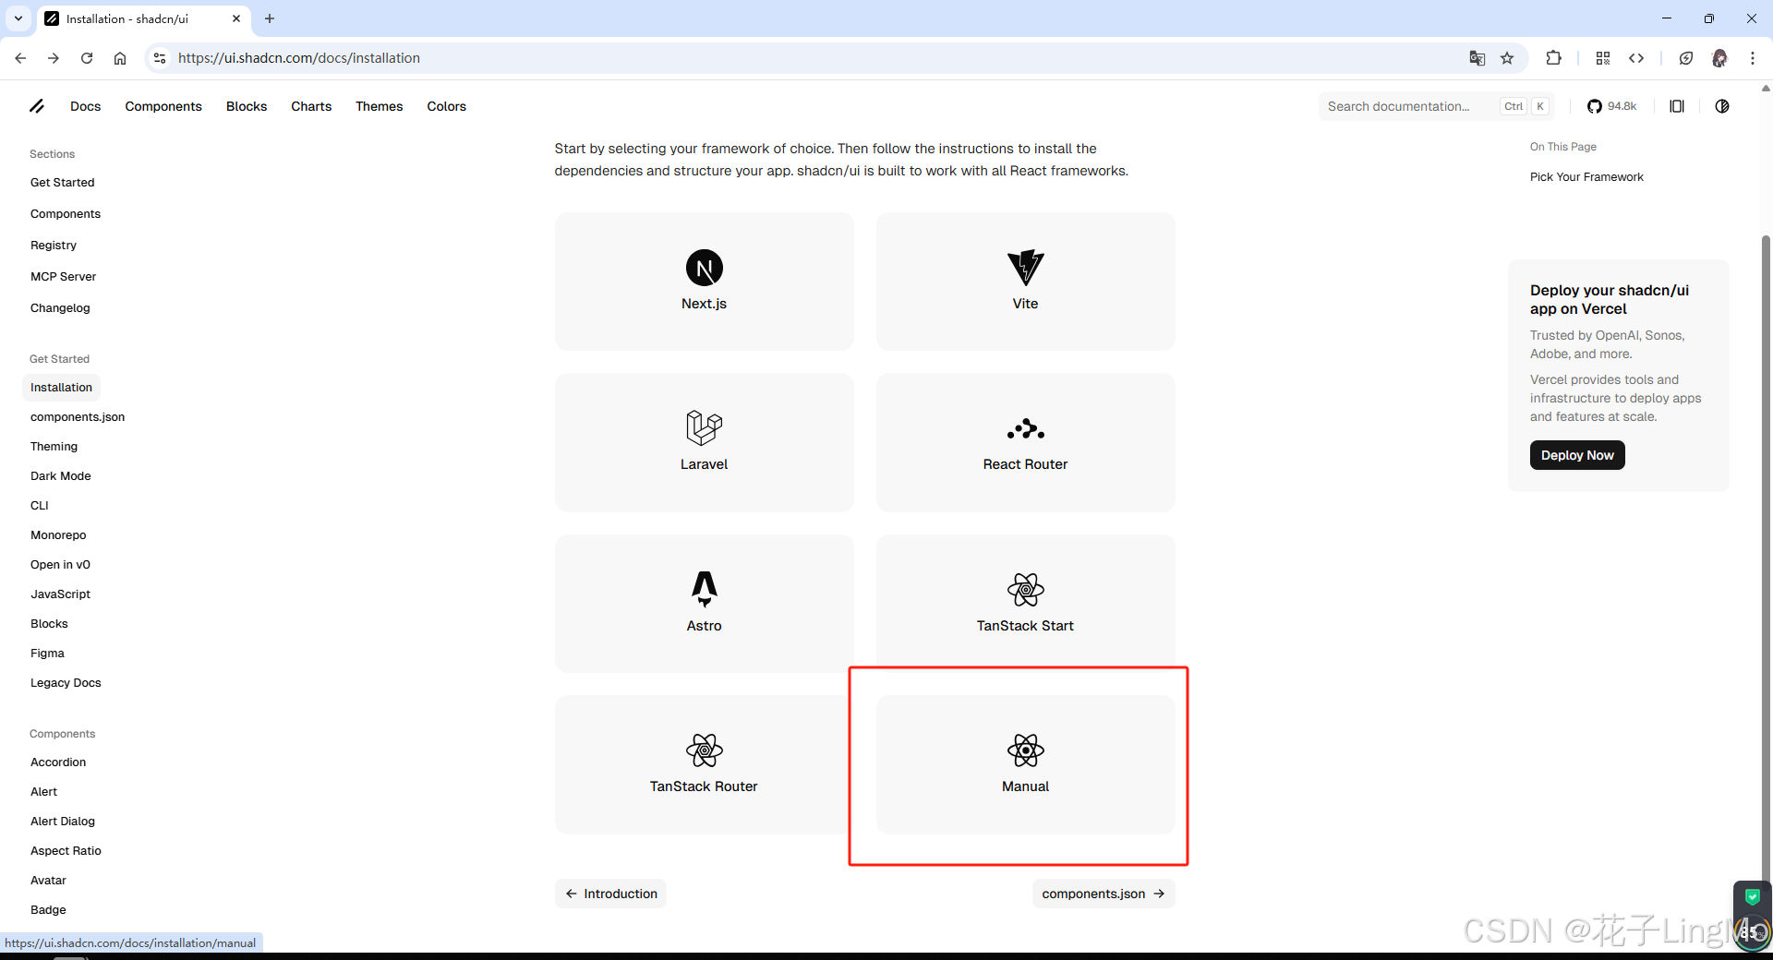Open a new browser tab

click(x=270, y=18)
